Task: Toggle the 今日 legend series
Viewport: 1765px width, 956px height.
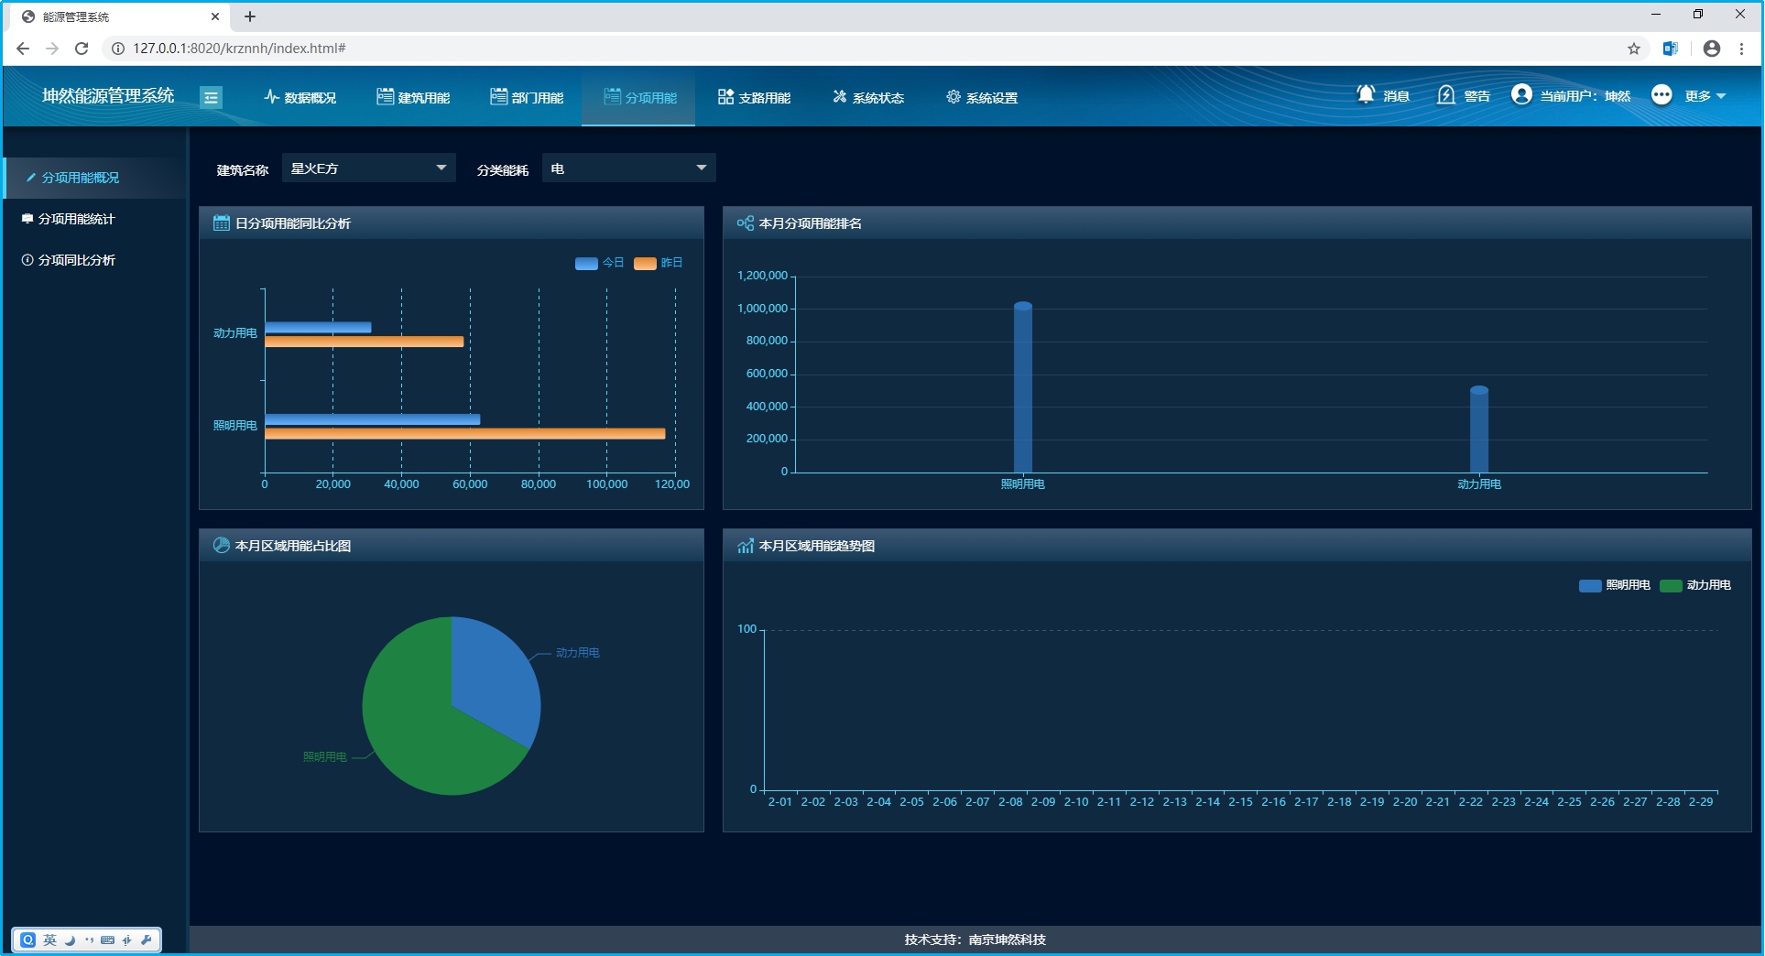Action: (x=586, y=264)
